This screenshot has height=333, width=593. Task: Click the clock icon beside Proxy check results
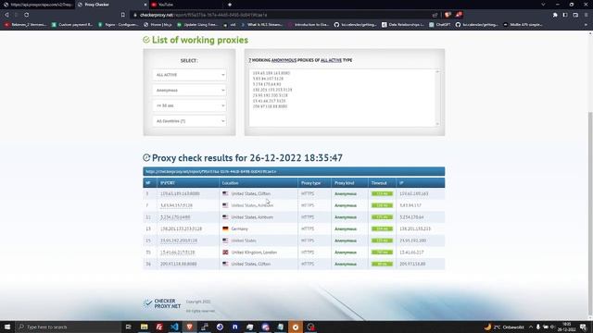(x=146, y=158)
